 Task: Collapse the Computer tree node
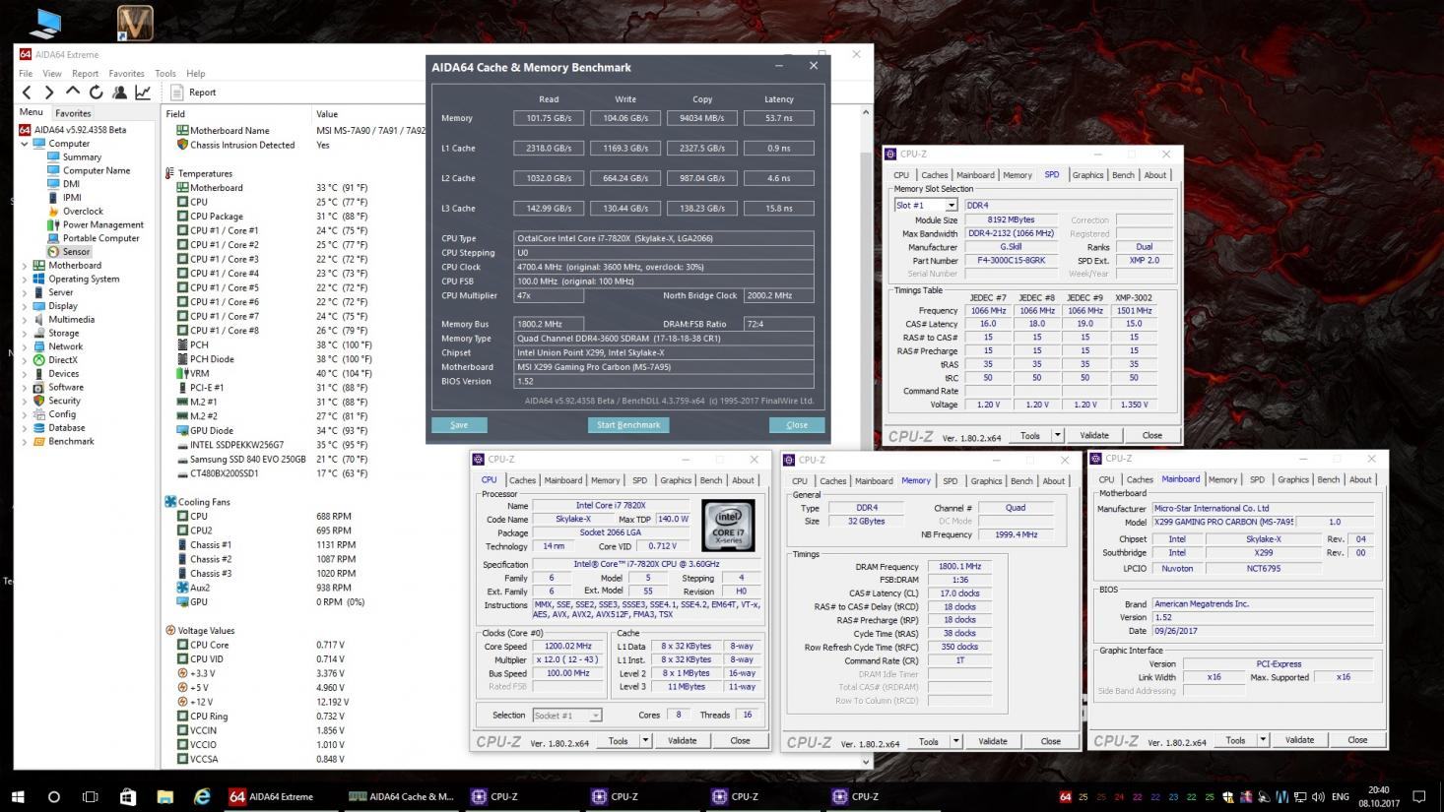[25, 144]
